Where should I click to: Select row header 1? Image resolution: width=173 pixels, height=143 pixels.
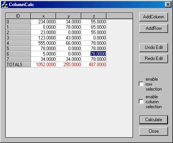click(x=18, y=27)
